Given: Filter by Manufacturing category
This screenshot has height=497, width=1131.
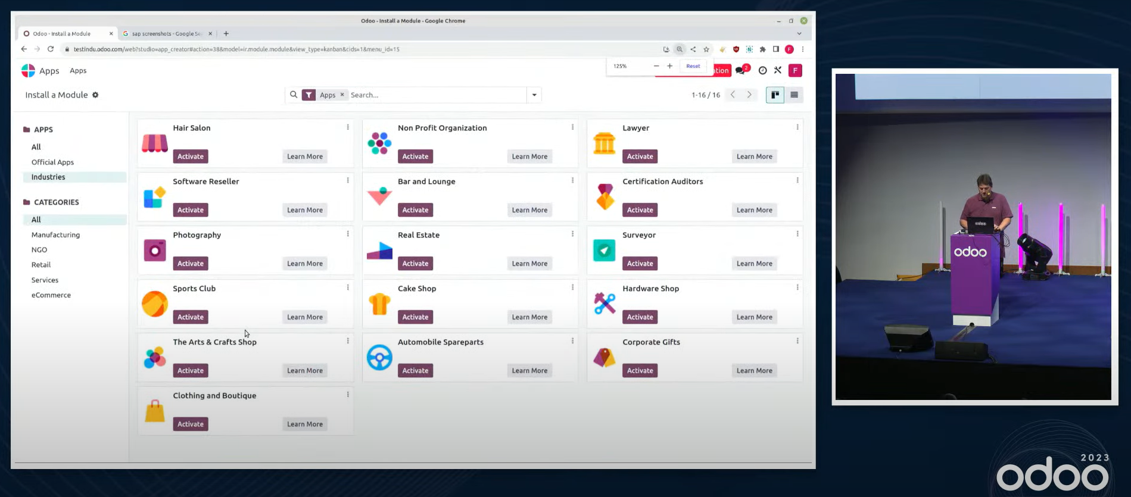Looking at the screenshot, I should pyautogui.click(x=55, y=235).
